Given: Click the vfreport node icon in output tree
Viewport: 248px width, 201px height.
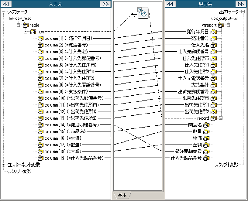Looking at the screenshot, I should click(x=221, y=25).
